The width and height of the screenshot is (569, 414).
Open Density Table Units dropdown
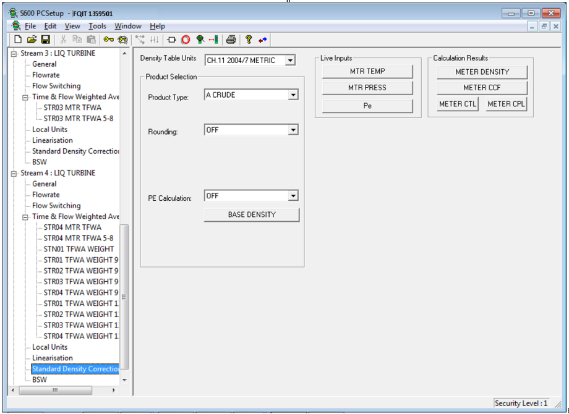tap(290, 60)
